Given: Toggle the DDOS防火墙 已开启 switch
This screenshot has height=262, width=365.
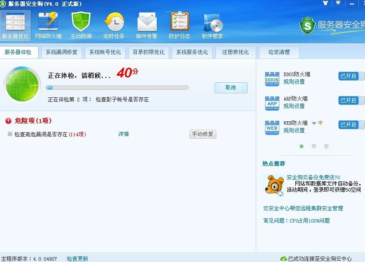Looking at the screenshot, I should [x=352, y=76].
